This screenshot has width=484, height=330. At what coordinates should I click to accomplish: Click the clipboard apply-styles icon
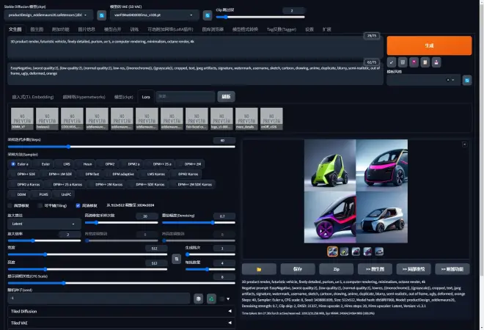[425, 62]
